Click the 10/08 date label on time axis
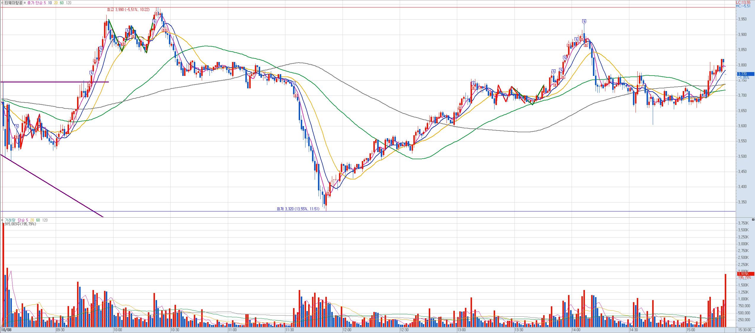 point(6,330)
